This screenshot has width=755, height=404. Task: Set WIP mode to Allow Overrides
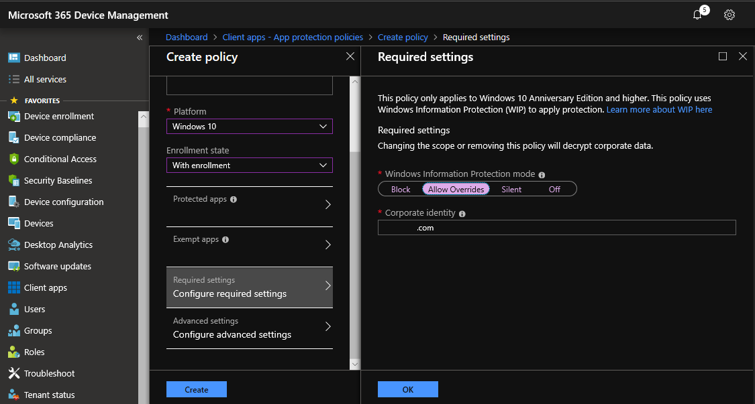(456, 189)
